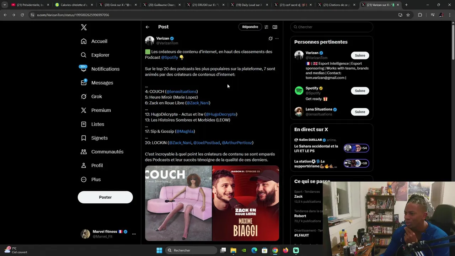Open File Explorer from the taskbar
This screenshot has width=455, height=256.
(x=233, y=250)
